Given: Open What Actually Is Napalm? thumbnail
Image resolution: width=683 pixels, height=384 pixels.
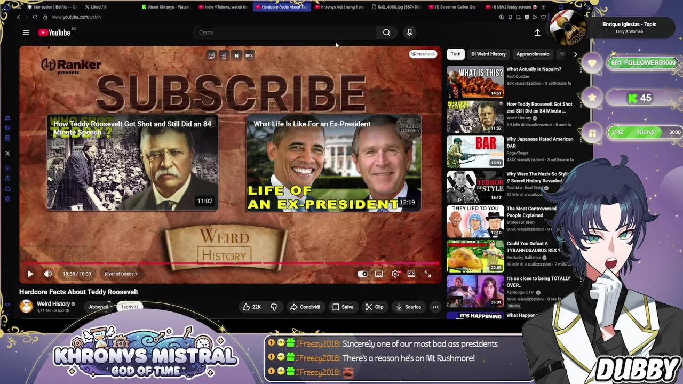Looking at the screenshot, I should tap(475, 82).
